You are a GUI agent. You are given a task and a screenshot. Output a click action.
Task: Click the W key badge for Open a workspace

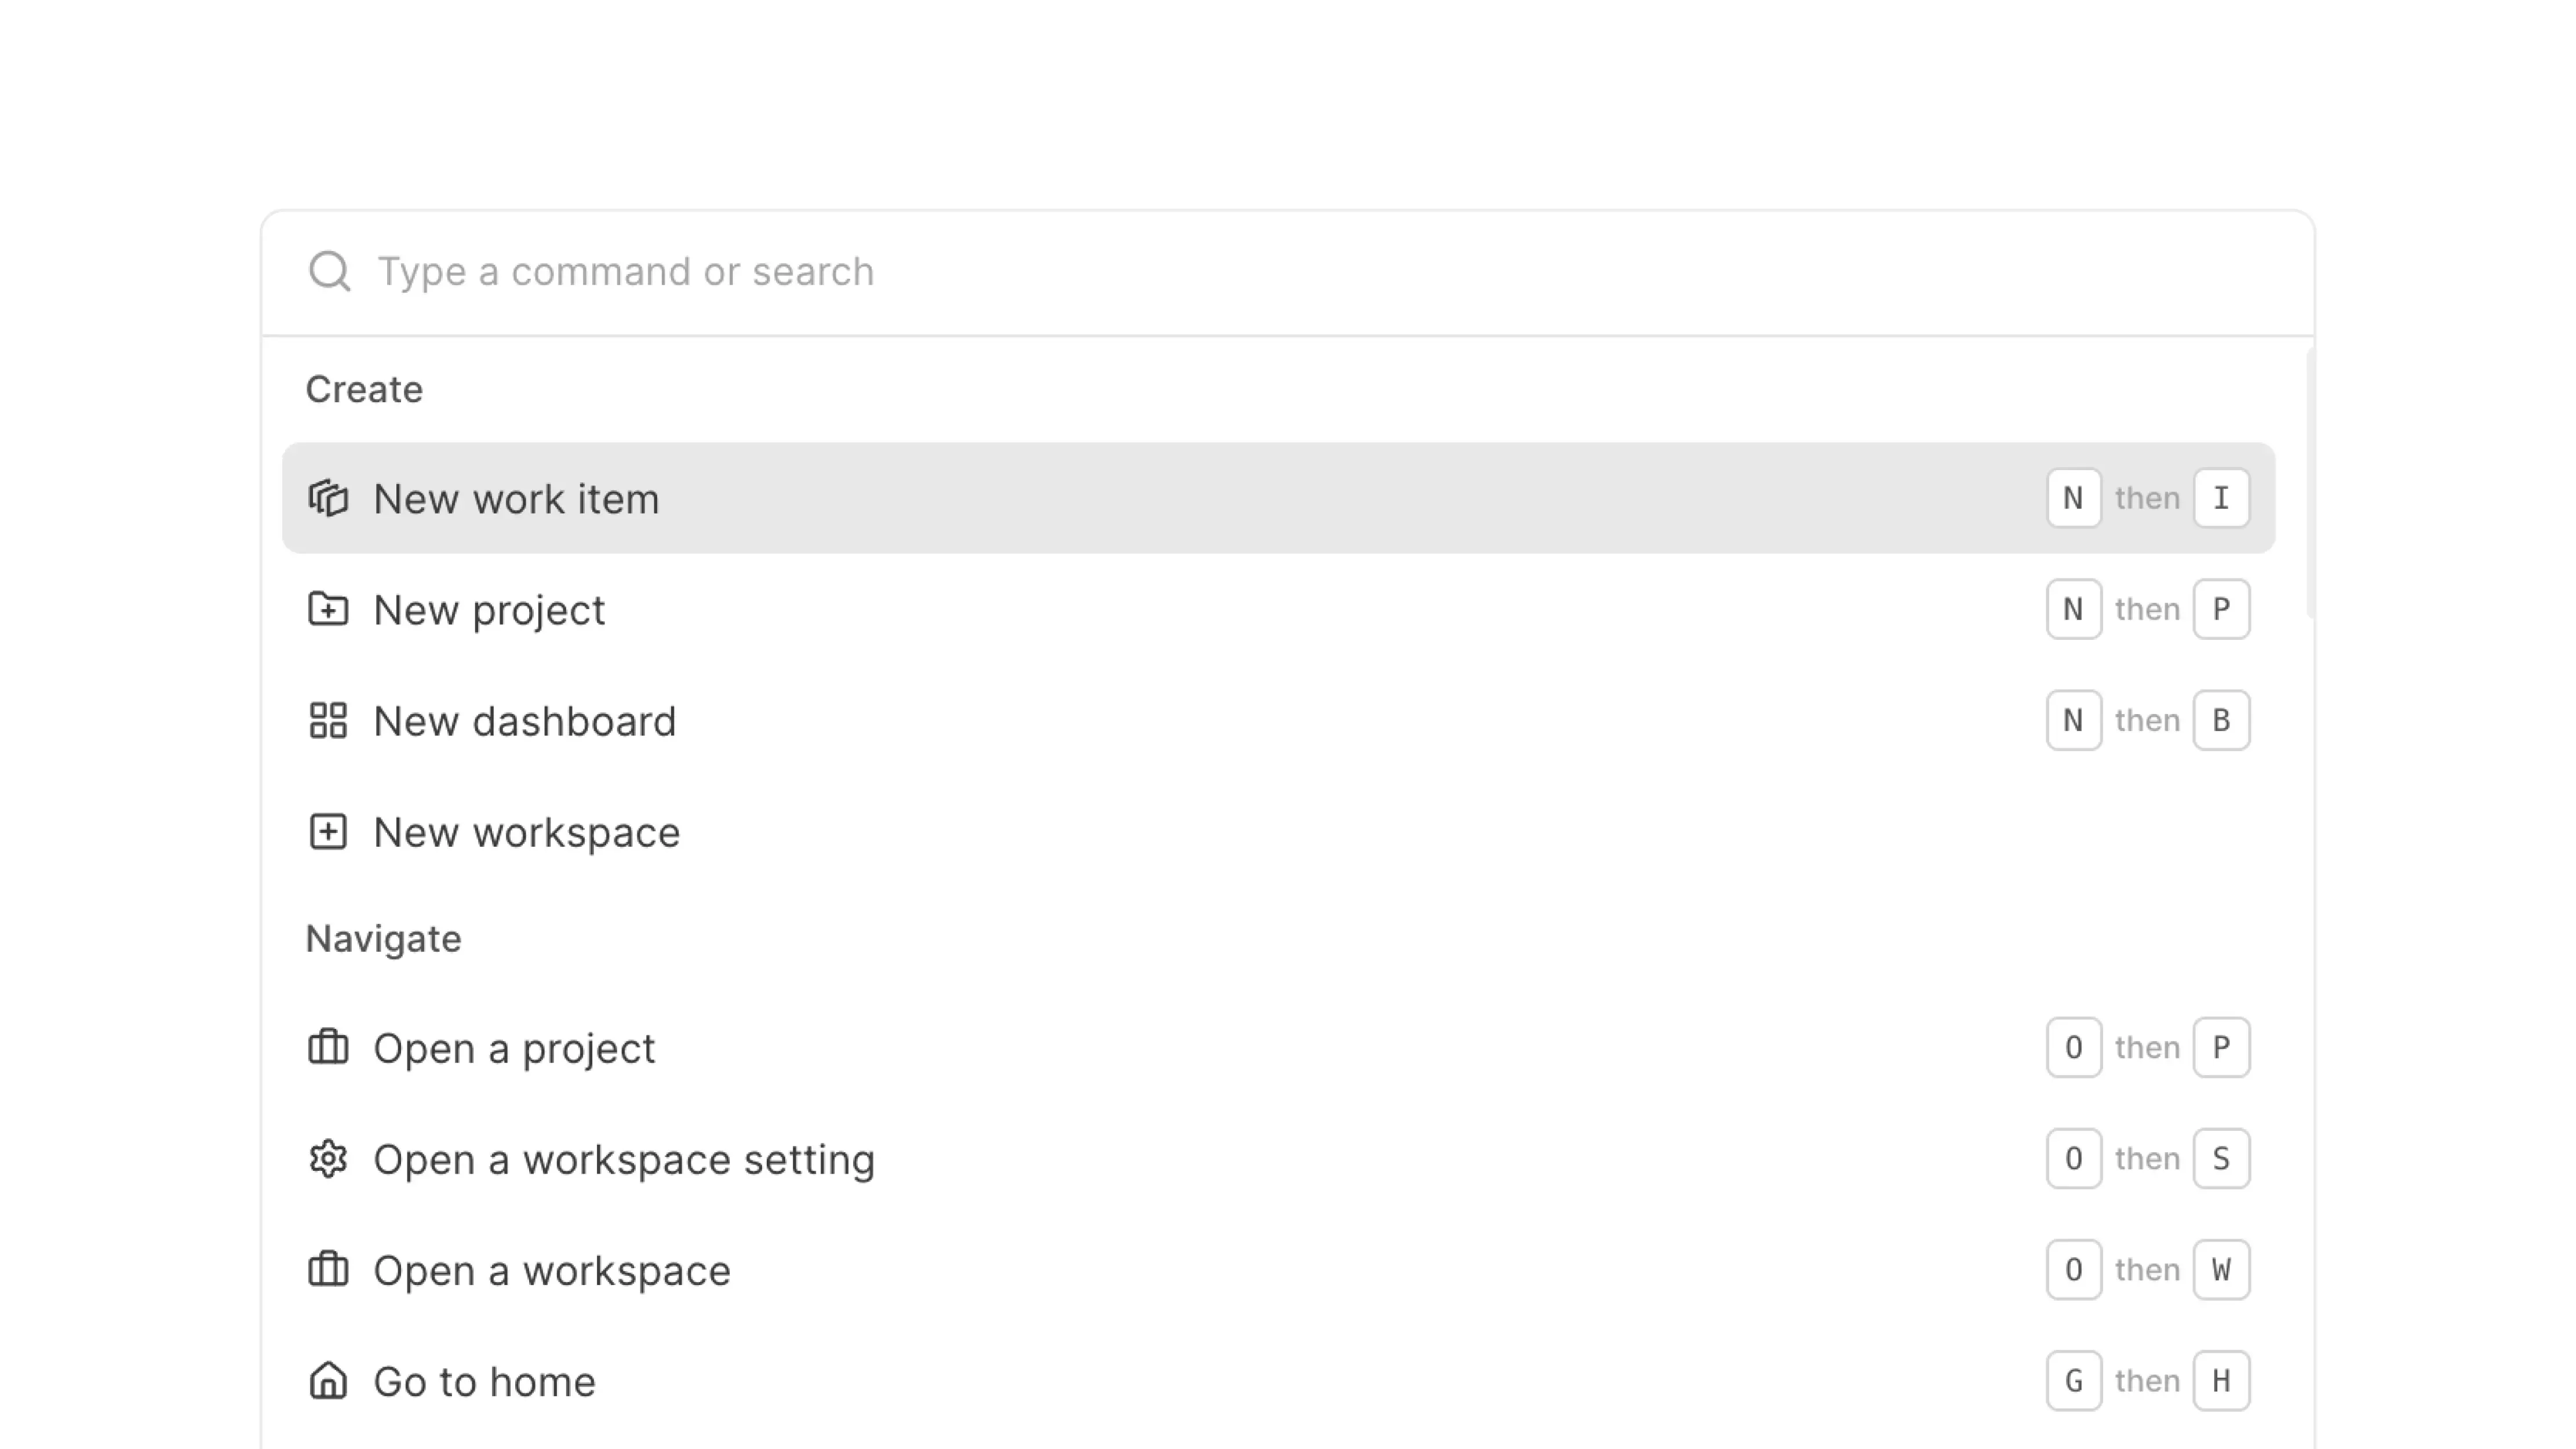[2221, 1269]
